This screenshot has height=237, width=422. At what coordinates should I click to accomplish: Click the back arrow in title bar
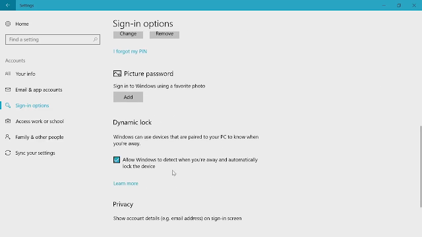[x=7, y=5]
